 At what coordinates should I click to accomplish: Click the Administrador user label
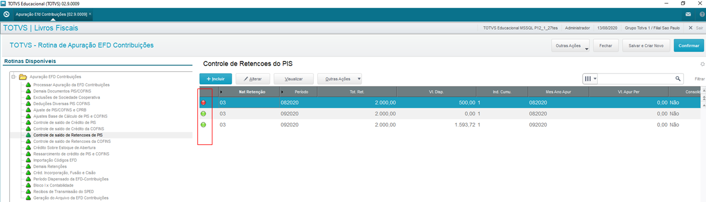point(577,28)
